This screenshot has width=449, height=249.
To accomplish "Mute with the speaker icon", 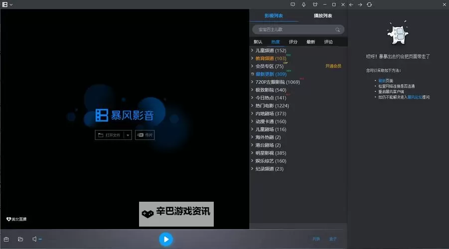I will pos(34,239).
